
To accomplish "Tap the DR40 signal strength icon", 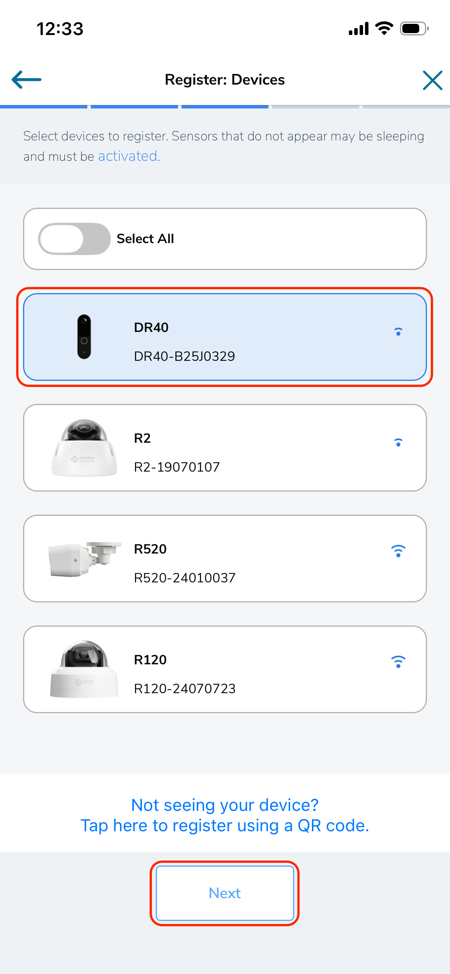I will point(398,331).
